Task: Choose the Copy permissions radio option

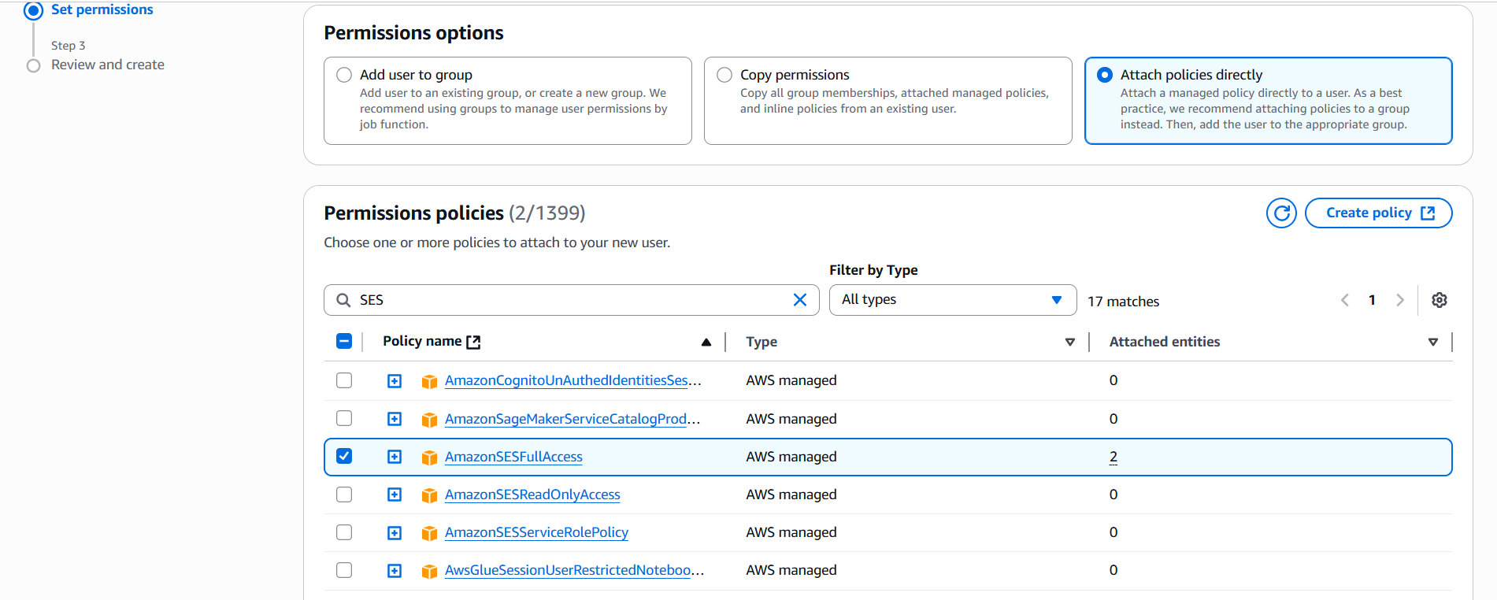Action: tap(724, 75)
